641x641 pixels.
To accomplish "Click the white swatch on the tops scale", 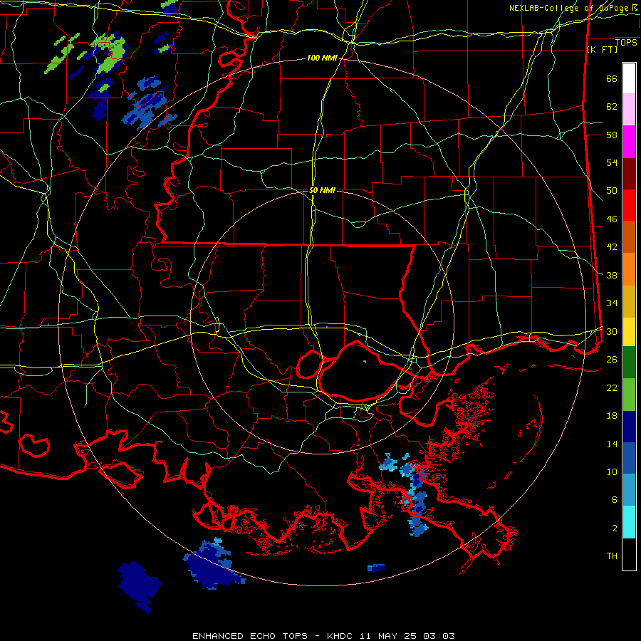I will click(x=629, y=78).
